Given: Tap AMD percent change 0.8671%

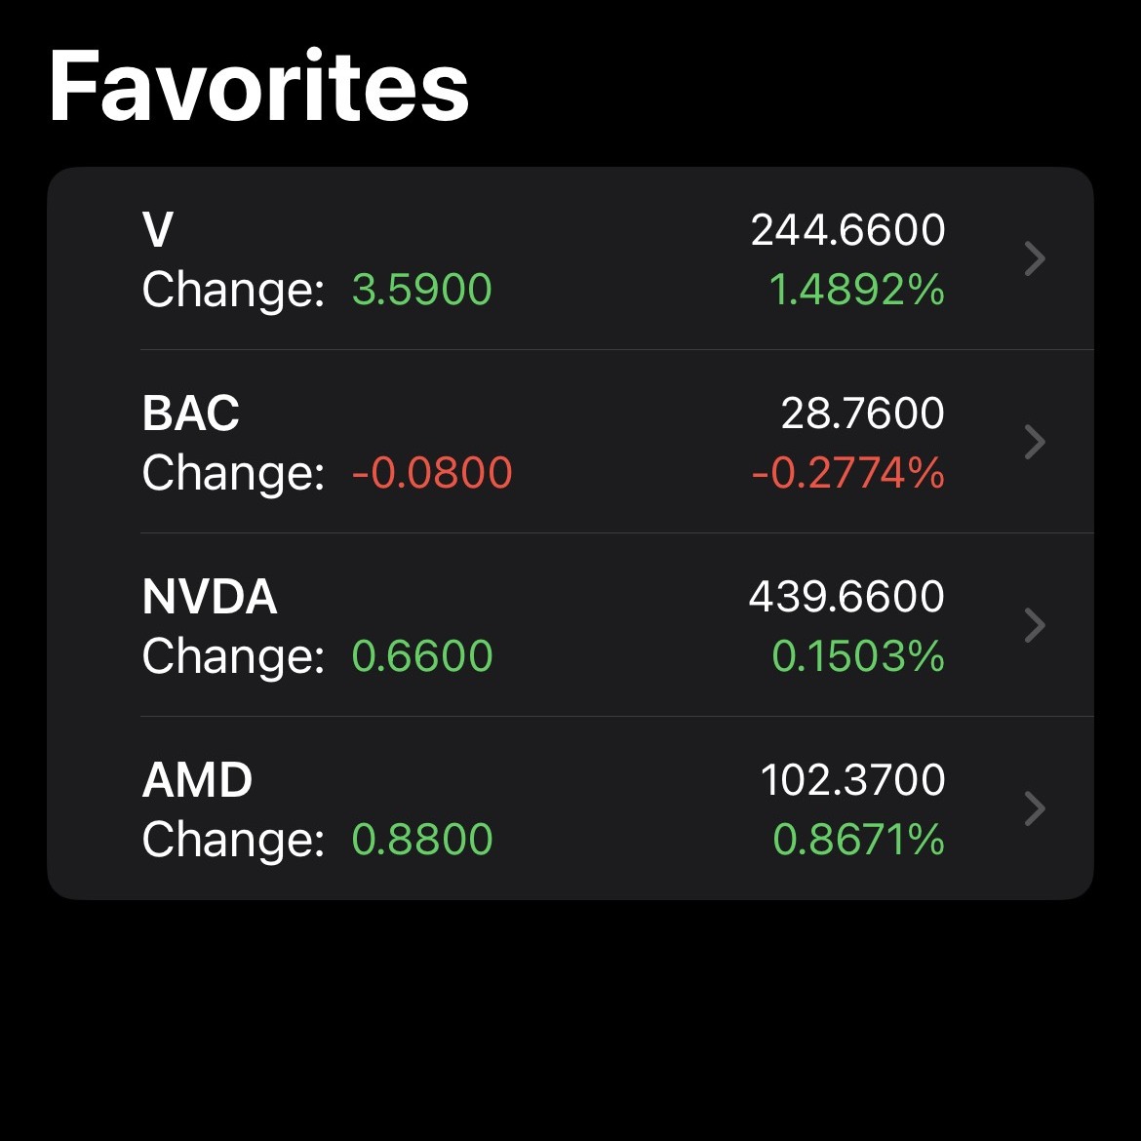Looking at the screenshot, I should [x=858, y=840].
